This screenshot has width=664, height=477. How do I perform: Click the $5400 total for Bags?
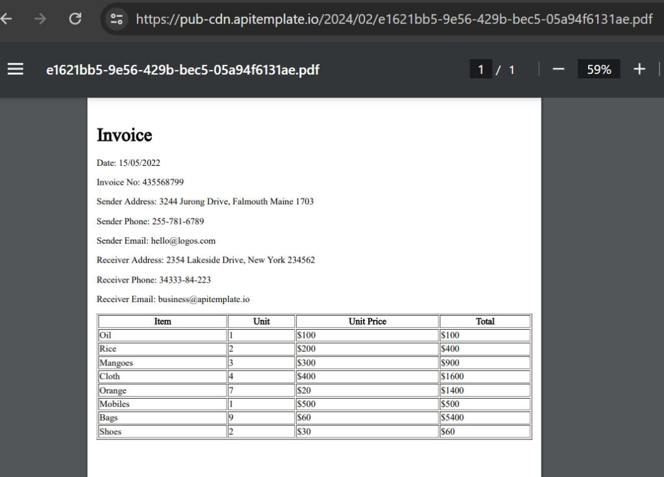pos(452,418)
